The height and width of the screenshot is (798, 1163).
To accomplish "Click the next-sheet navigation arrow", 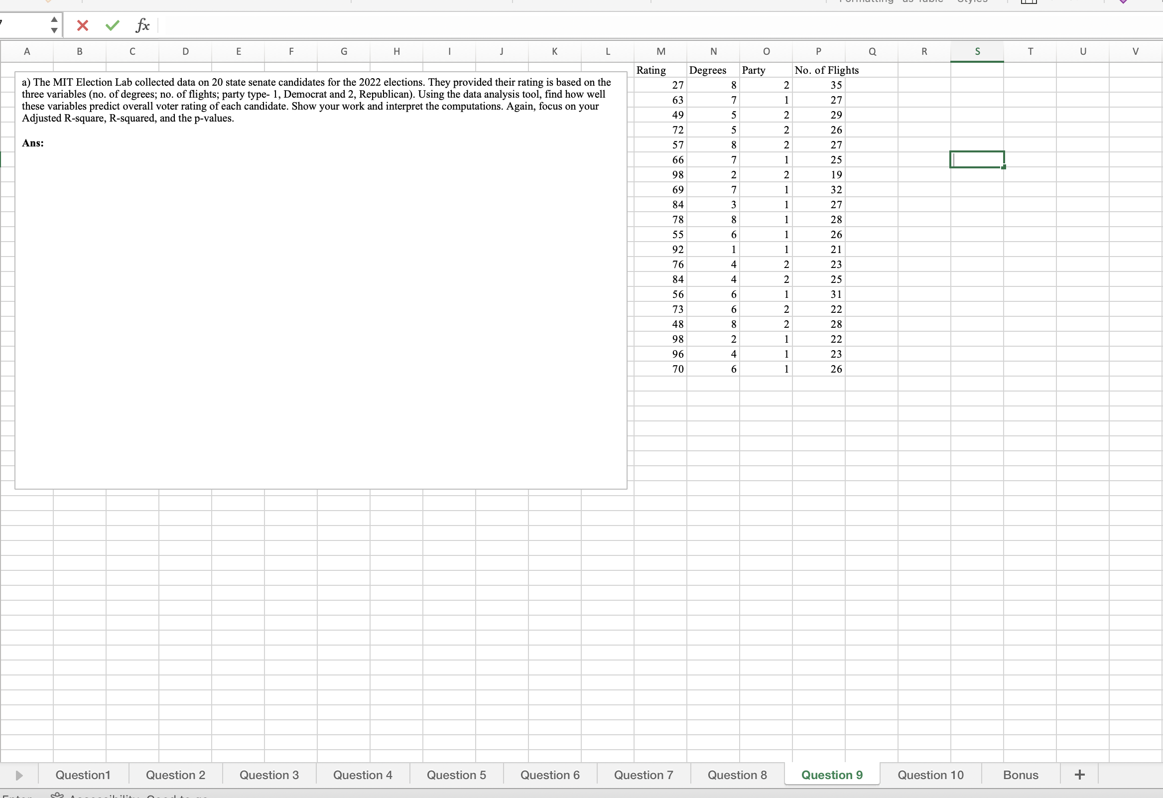I will click(x=19, y=775).
